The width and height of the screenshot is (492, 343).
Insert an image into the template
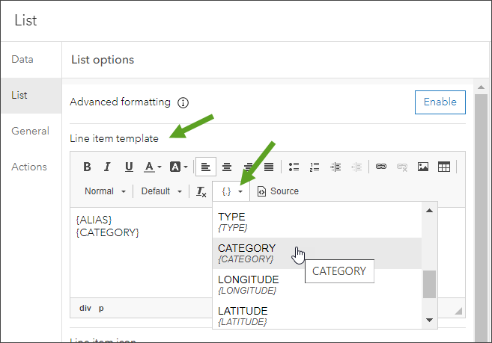423,167
